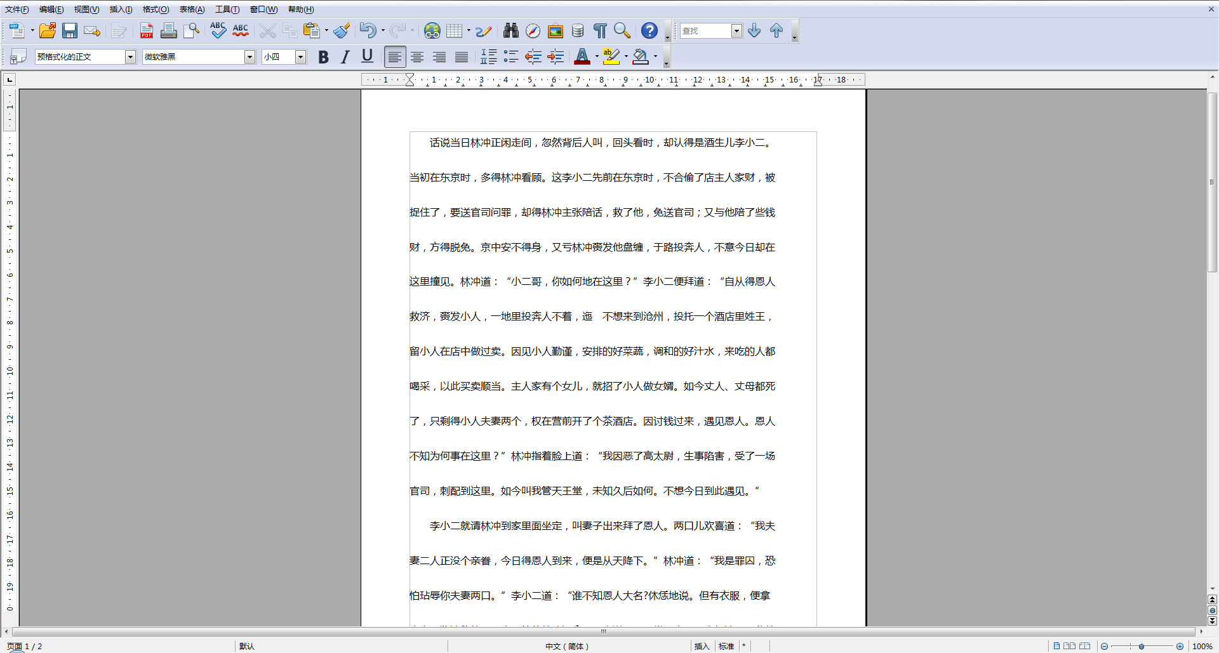Activate the format paintbrush icon
This screenshot has height=653, width=1219.
(342, 30)
